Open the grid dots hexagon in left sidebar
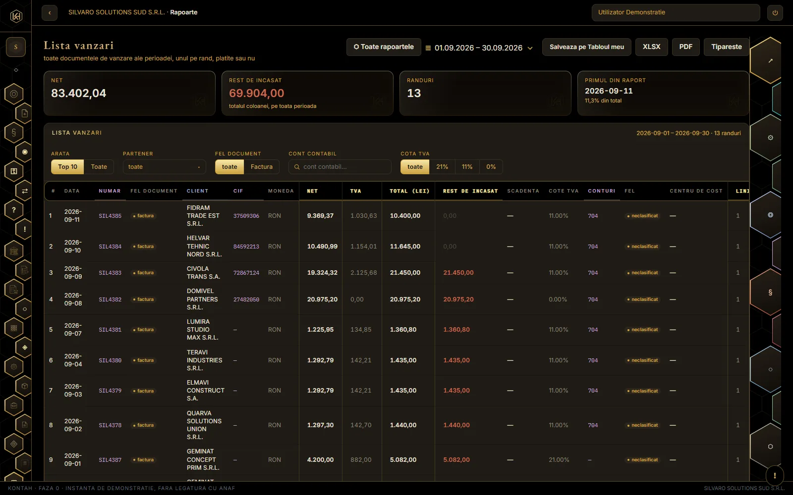This screenshot has width=793, height=495. [x=14, y=328]
